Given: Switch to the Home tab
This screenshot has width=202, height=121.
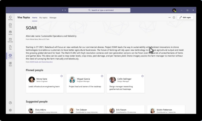Looking at the screenshot, I should click(35, 18).
